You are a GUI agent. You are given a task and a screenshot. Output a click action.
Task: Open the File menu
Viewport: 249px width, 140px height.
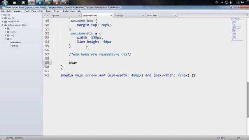[x=3, y=11]
